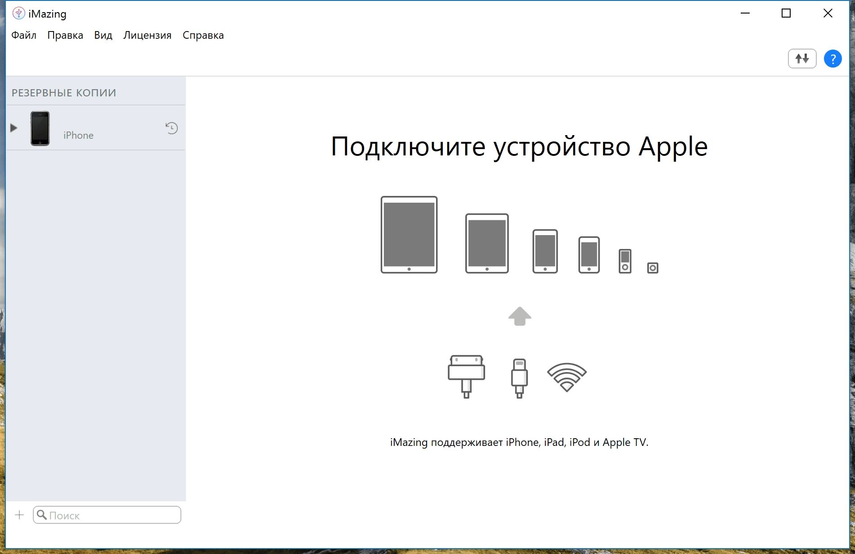Screen dimensions: 855x554
Task: Maximize the iMazing window
Action: pos(786,14)
